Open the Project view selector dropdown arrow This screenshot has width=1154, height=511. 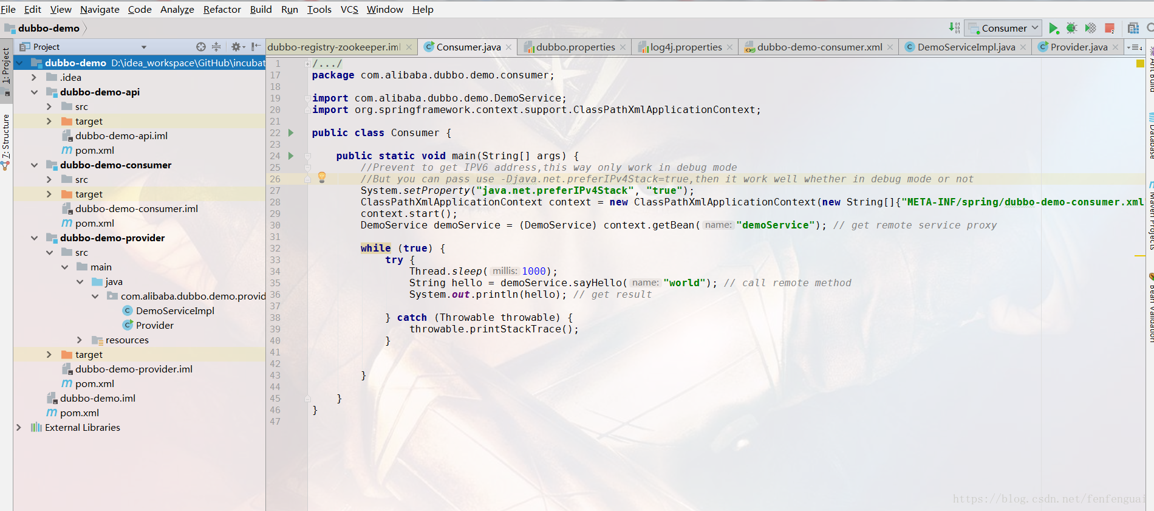click(144, 47)
